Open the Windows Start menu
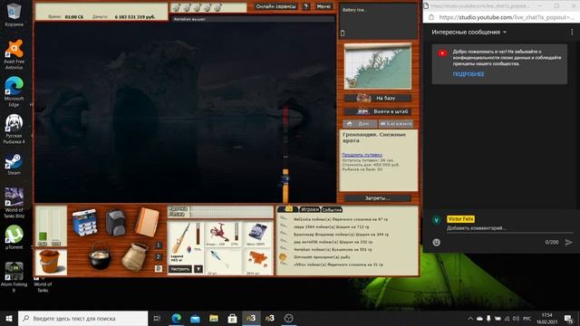 tap(9, 318)
